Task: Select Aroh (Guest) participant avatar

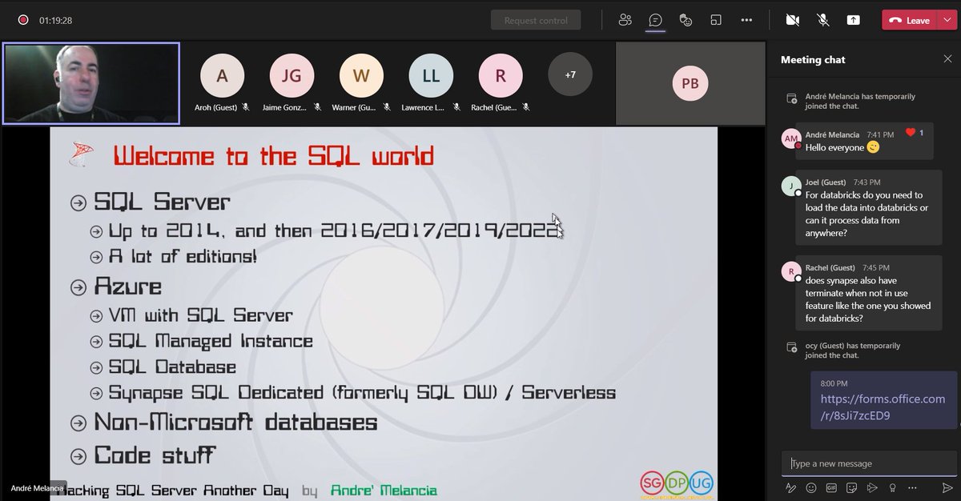Action: [222, 76]
